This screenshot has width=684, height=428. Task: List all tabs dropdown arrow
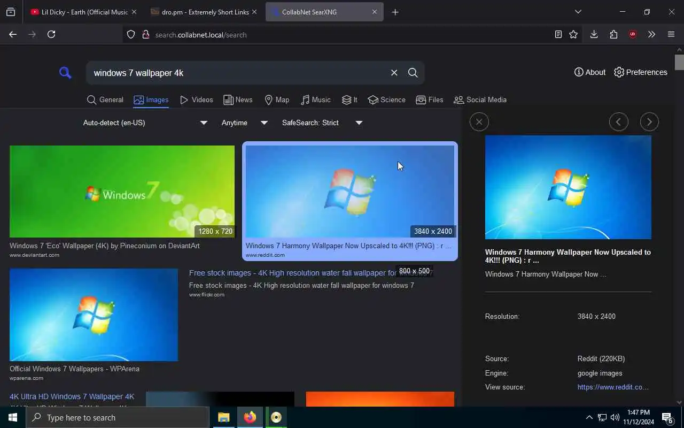point(578,12)
